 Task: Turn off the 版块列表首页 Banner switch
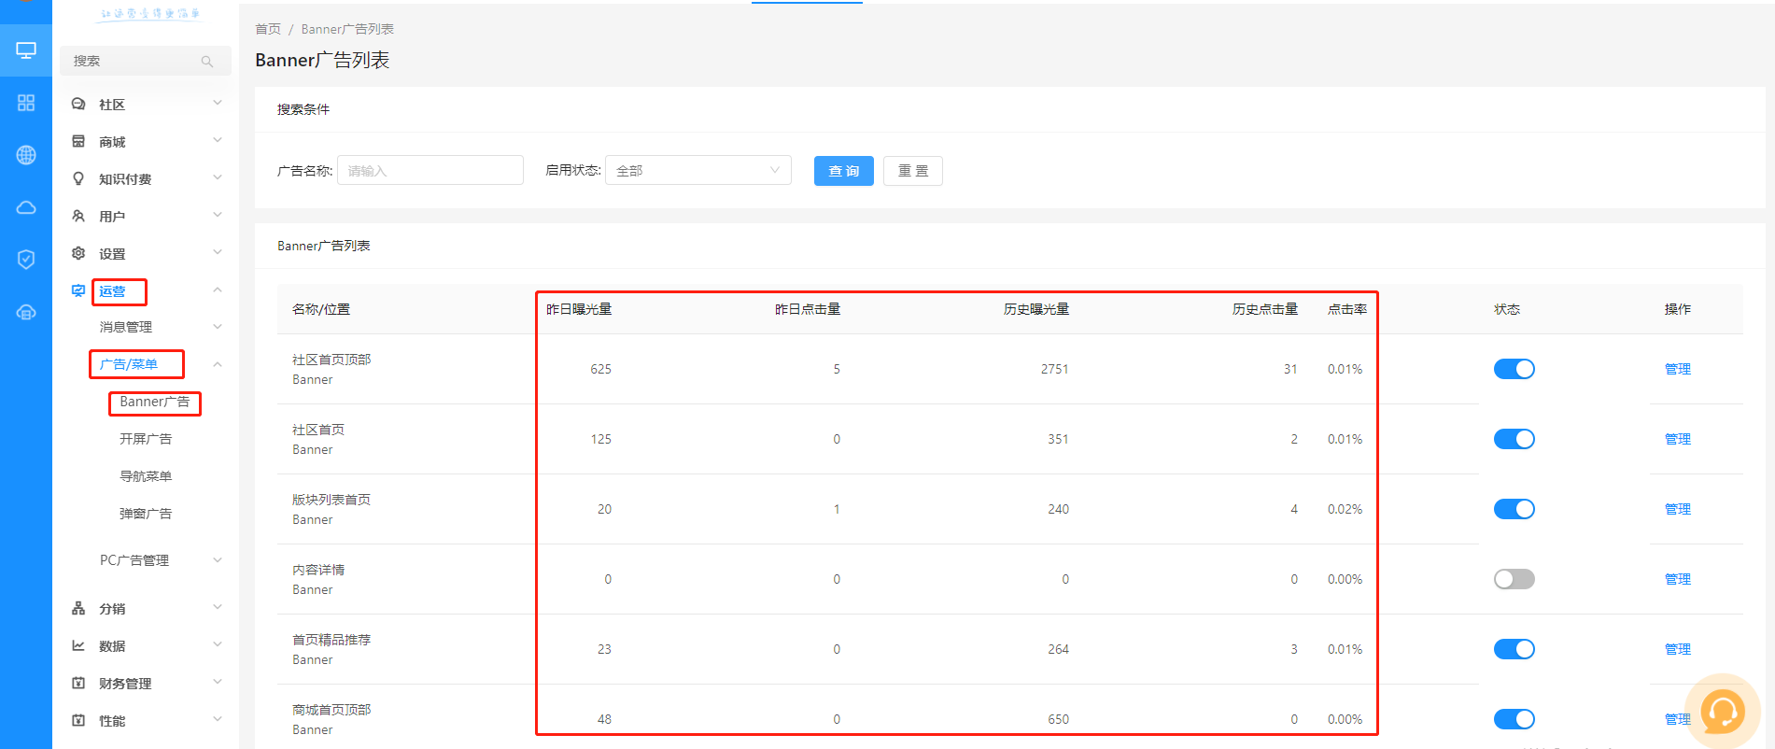[x=1514, y=509]
